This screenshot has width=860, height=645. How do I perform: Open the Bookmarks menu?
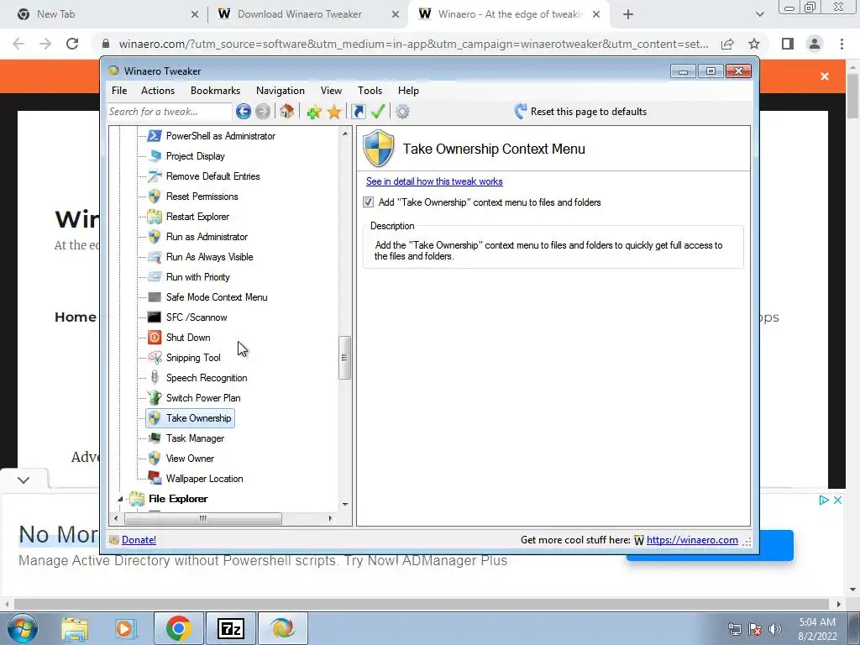tap(215, 91)
